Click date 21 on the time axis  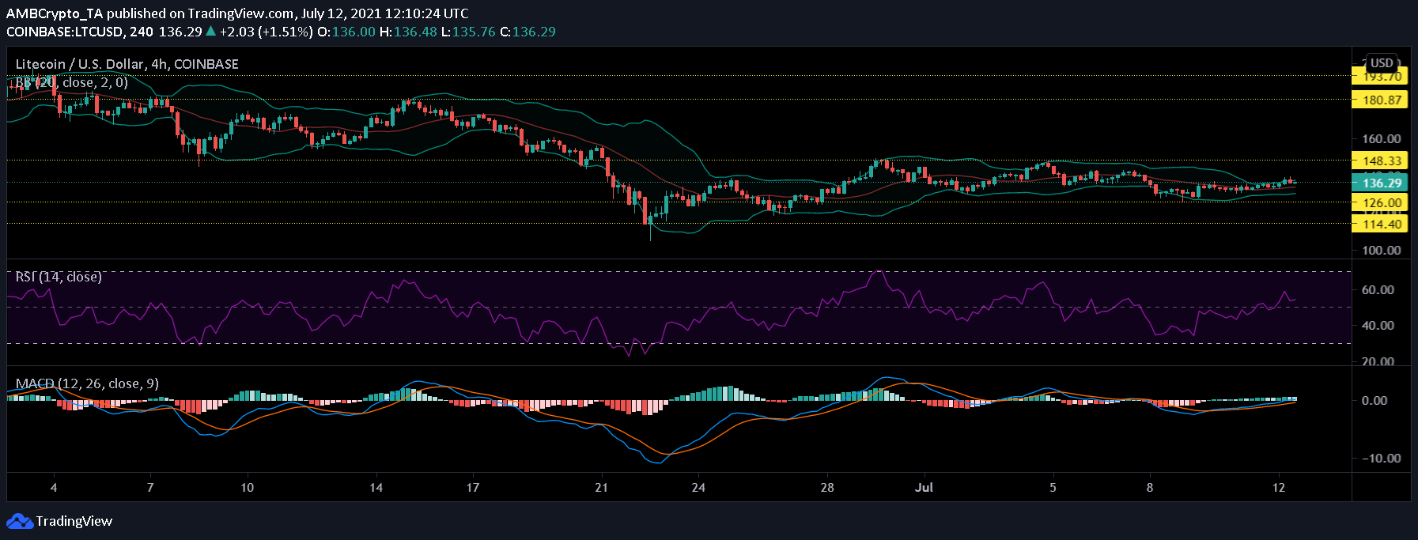click(x=602, y=487)
